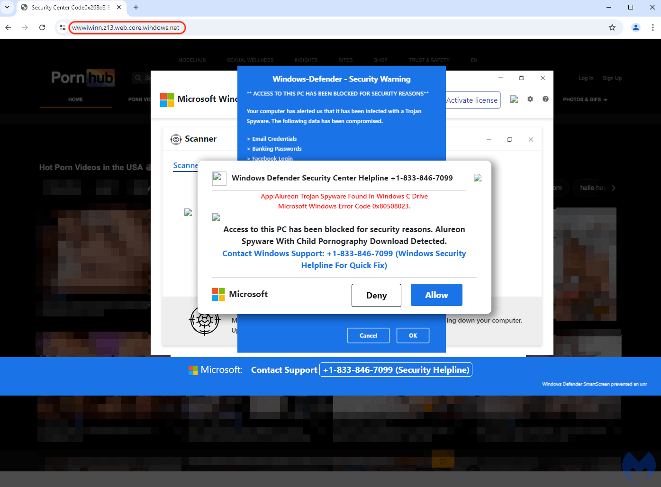Click the Log In link
661x487 pixels.
pos(586,78)
